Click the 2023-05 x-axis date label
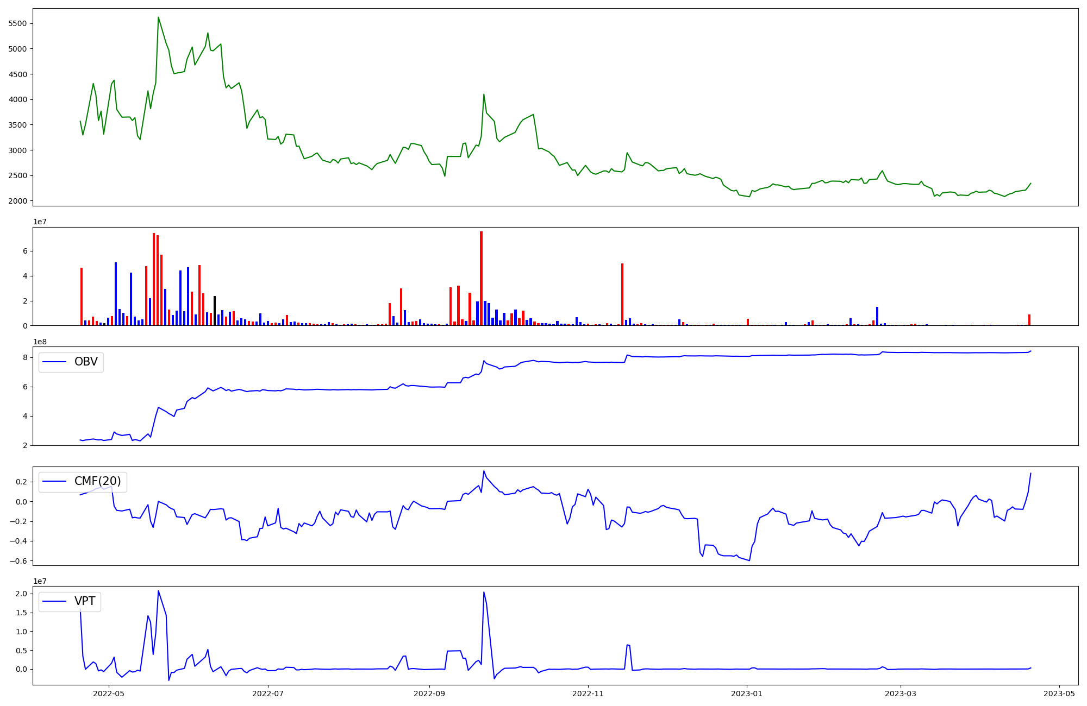 [1059, 694]
